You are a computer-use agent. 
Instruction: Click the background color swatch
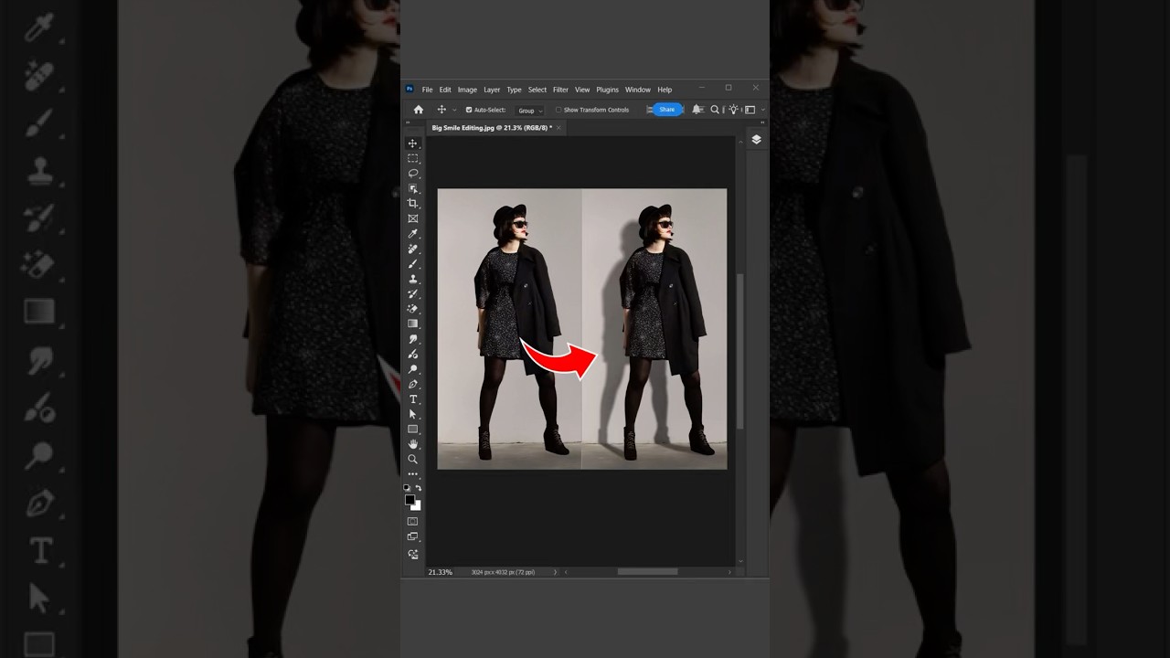point(417,506)
